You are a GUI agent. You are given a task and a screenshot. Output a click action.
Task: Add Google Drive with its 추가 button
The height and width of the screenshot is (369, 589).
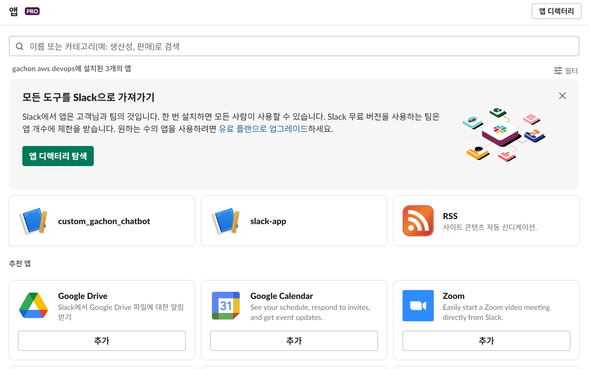click(102, 341)
